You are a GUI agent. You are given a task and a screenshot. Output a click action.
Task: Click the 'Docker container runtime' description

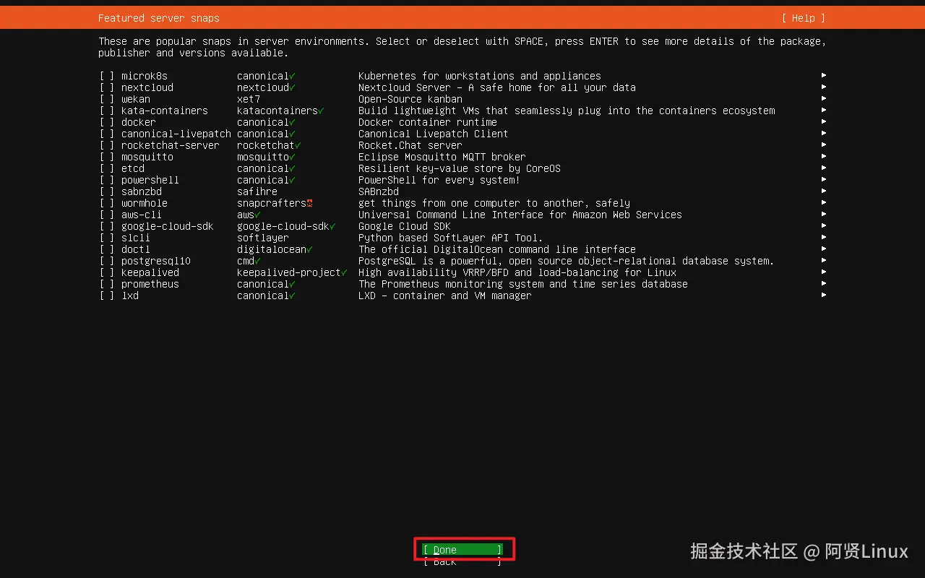coord(428,122)
